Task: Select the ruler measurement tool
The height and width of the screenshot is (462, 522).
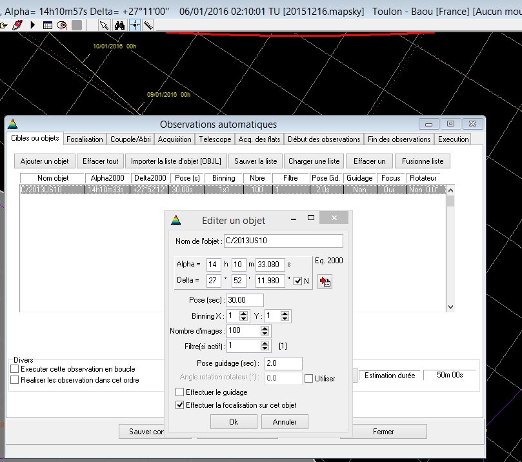Action: (x=148, y=25)
